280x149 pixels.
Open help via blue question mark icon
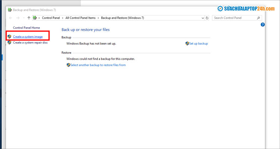click(262, 25)
